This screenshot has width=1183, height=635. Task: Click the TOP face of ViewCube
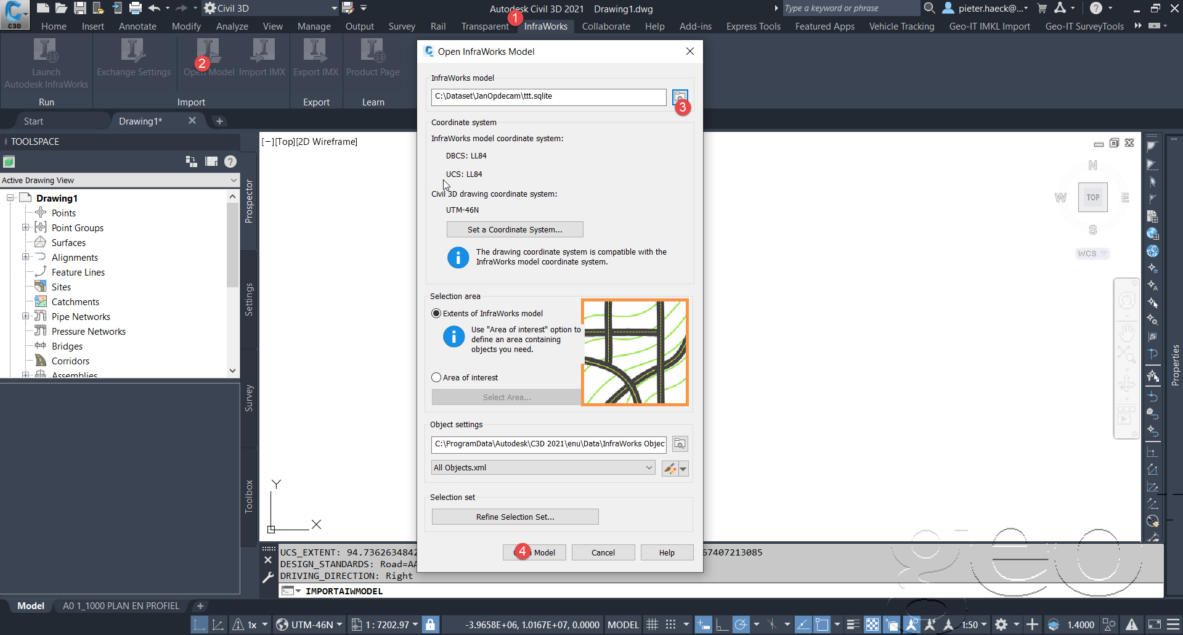coord(1092,197)
